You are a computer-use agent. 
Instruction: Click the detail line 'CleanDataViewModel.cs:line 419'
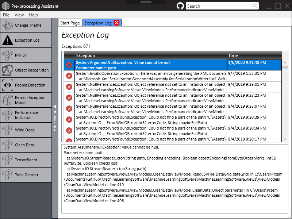(94, 185)
